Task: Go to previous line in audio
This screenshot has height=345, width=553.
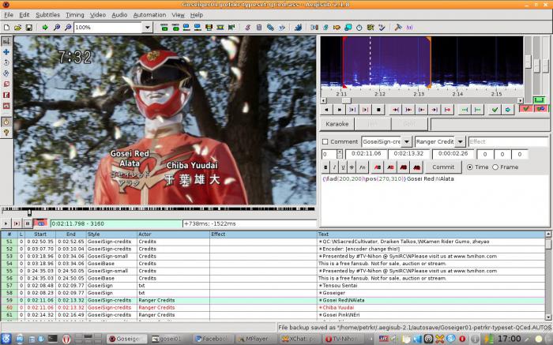Action: (x=326, y=110)
